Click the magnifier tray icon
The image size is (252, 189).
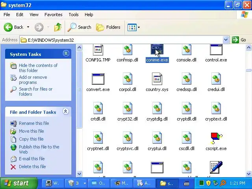click(223, 183)
